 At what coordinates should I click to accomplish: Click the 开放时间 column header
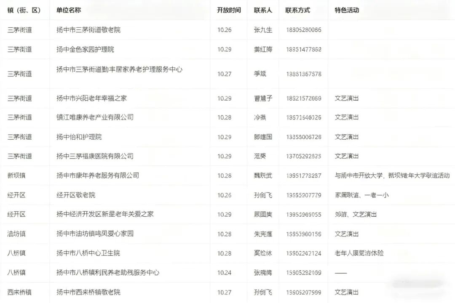(229, 10)
